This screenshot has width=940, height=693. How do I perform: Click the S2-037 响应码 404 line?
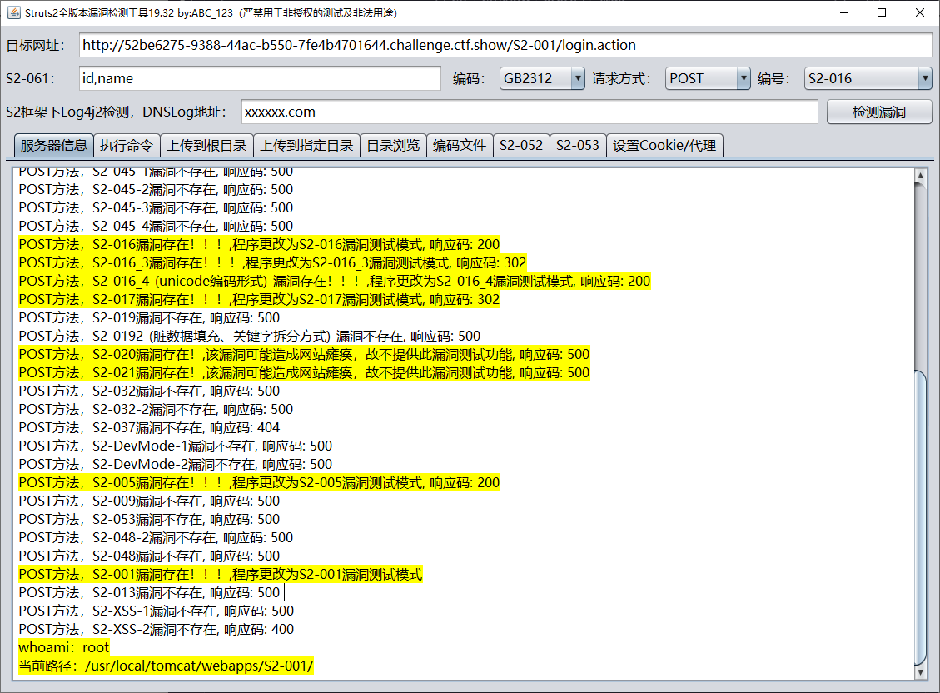click(x=149, y=428)
